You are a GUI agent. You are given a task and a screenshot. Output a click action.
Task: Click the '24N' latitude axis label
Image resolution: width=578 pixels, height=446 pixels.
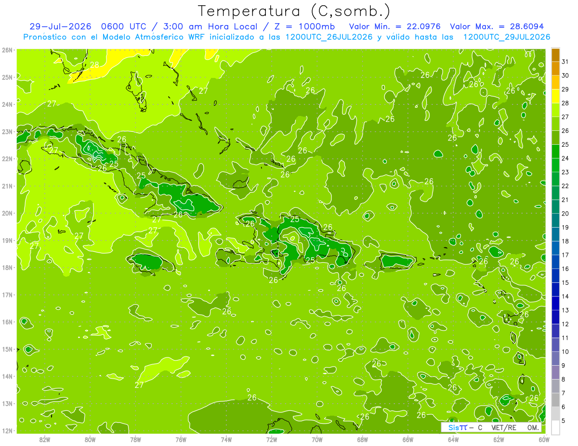click(x=7, y=104)
